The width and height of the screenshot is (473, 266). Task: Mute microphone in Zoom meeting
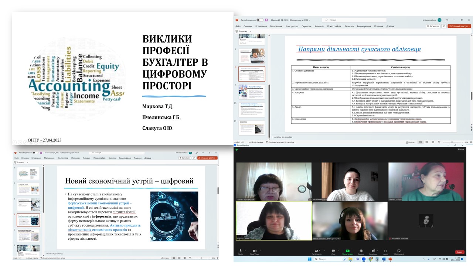coord(241,252)
